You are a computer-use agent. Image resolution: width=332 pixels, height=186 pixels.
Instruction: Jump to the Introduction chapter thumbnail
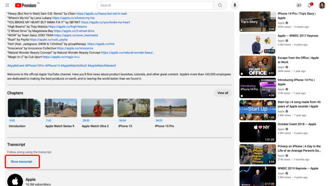click(24, 108)
